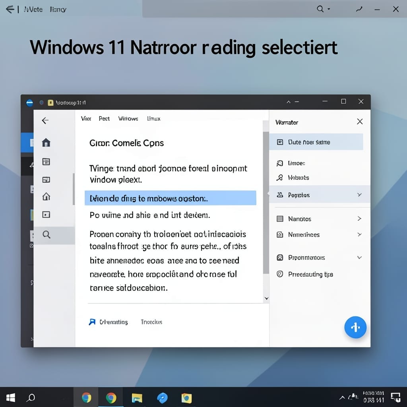407x407 pixels.
Task: Expand the Nonerihces chevron
Action: click(x=359, y=235)
